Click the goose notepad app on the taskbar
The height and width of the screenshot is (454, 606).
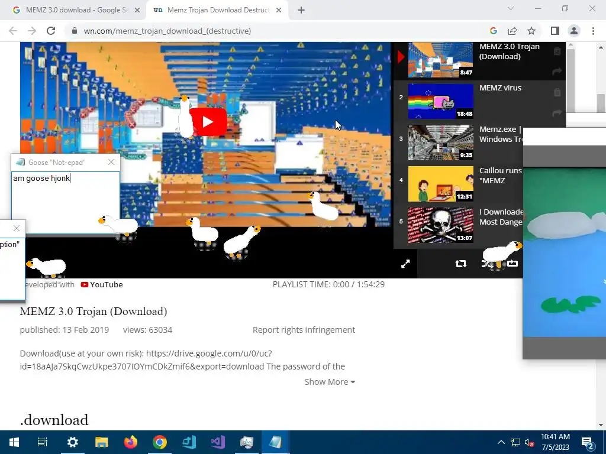coord(276,442)
